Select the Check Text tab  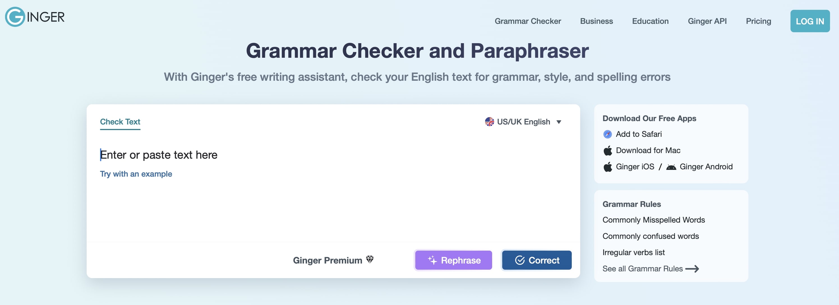click(x=120, y=122)
